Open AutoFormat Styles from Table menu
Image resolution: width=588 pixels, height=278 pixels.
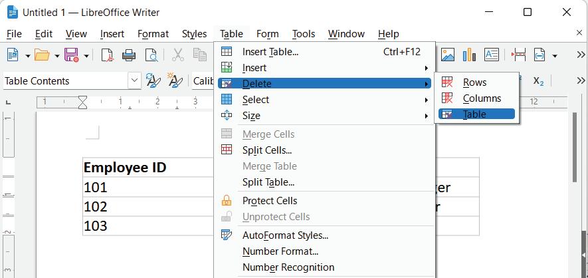point(285,235)
